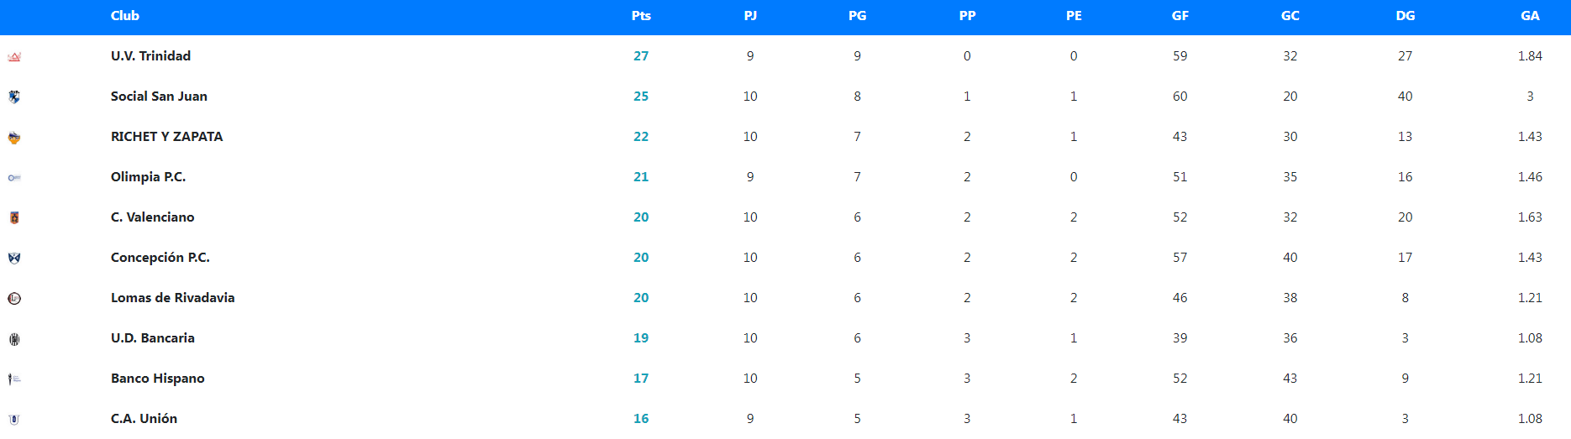Viewport: 1571px width, 439px height.
Task: Open the Social San Juan team link
Action: [x=159, y=97]
